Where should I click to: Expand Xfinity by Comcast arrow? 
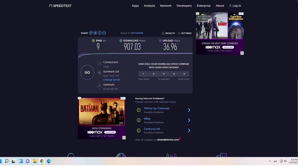pyautogui.click(x=189, y=110)
